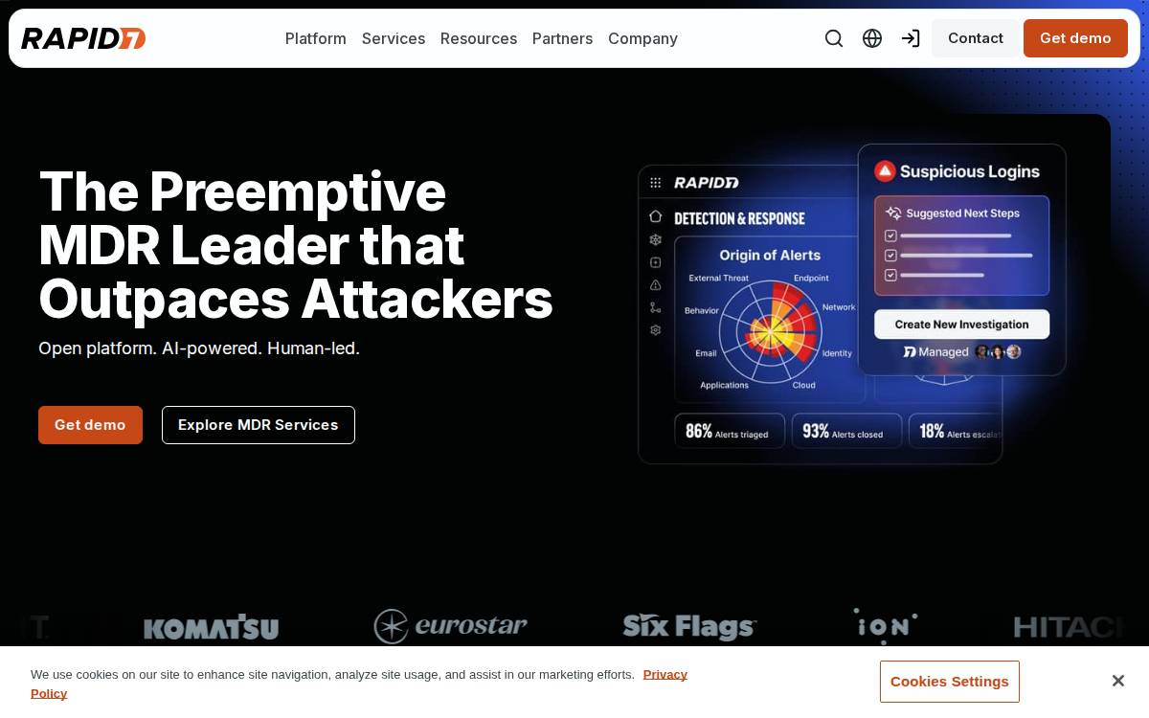The image size is (1149, 718).
Task: Open the Company menu
Action: pos(642,38)
